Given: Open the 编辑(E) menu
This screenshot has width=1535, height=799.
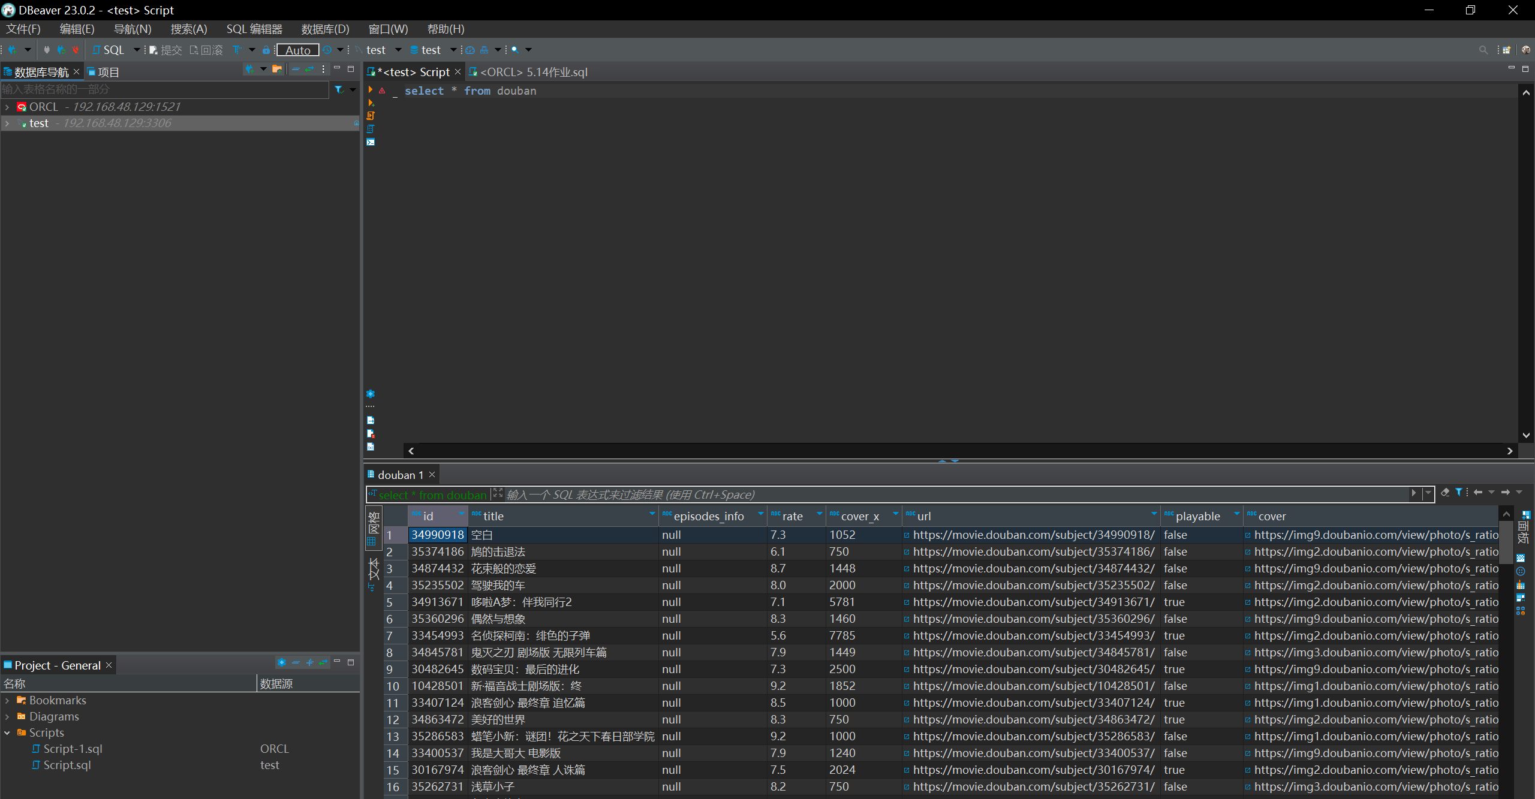Looking at the screenshot, I should [x=77, y=29].
